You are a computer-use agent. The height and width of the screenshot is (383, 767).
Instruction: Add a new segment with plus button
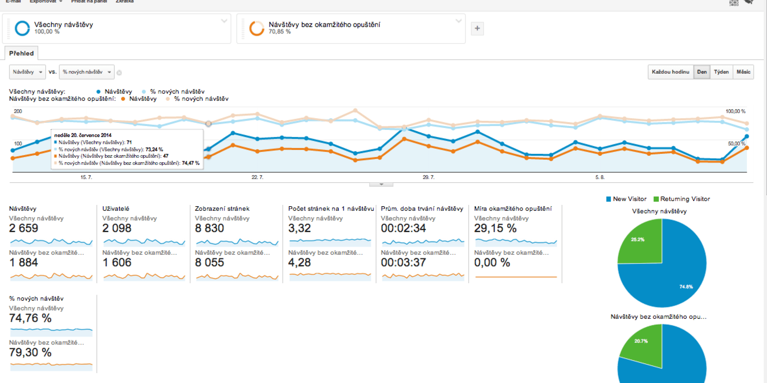tap(477, 28)
